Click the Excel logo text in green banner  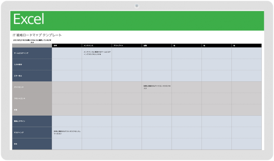click(29, 19)
